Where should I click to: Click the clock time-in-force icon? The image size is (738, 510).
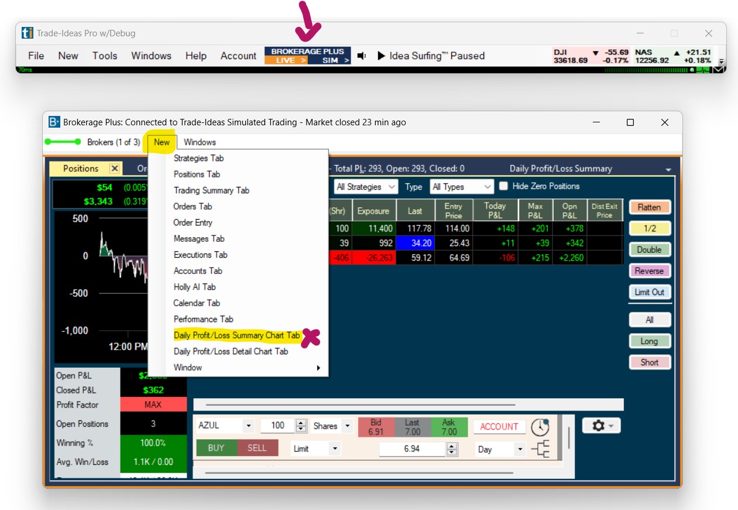click(x=540, y=427)
